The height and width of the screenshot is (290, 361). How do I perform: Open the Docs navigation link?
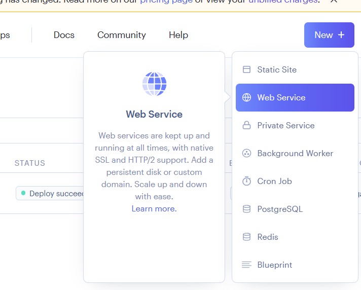(64, 35)
